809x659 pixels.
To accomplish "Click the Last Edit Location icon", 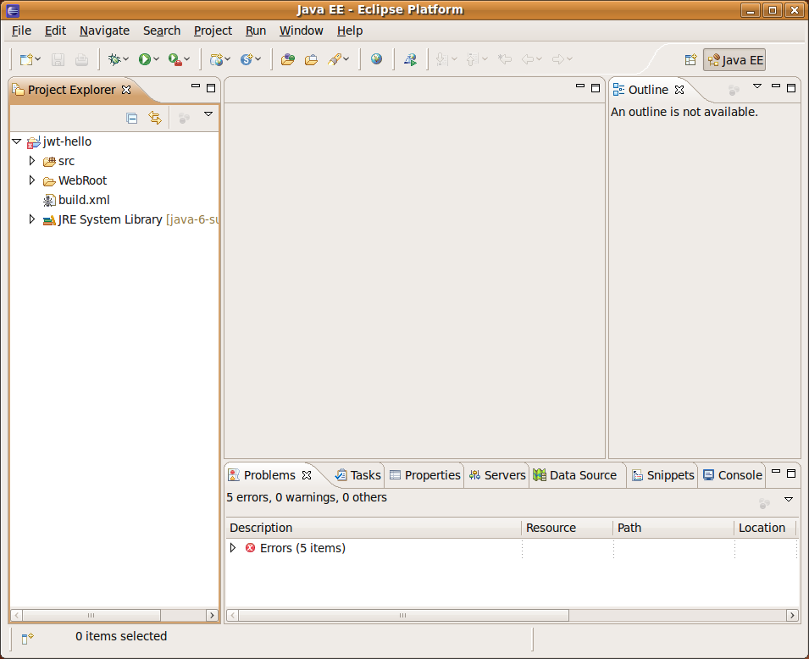I will click(x=505, y=59).
